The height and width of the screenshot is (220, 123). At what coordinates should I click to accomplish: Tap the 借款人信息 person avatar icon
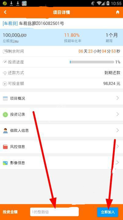click(5, 131)
